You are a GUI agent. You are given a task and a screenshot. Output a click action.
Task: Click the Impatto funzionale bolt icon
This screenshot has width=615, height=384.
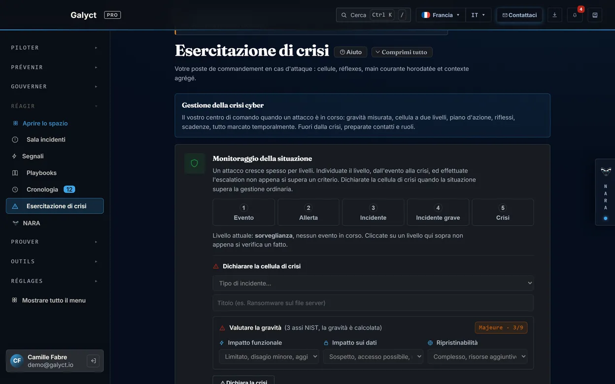point(222,343)
